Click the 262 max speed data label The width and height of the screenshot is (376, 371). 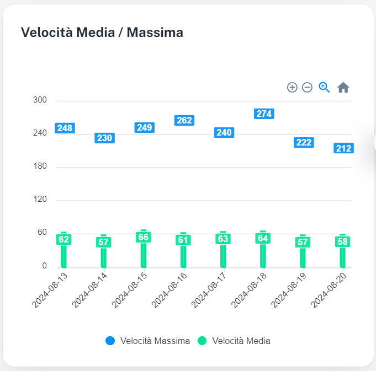point(184,120)
